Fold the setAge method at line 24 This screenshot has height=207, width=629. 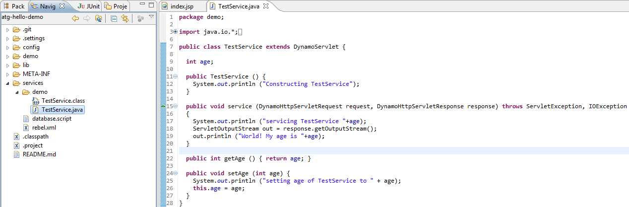175,173
